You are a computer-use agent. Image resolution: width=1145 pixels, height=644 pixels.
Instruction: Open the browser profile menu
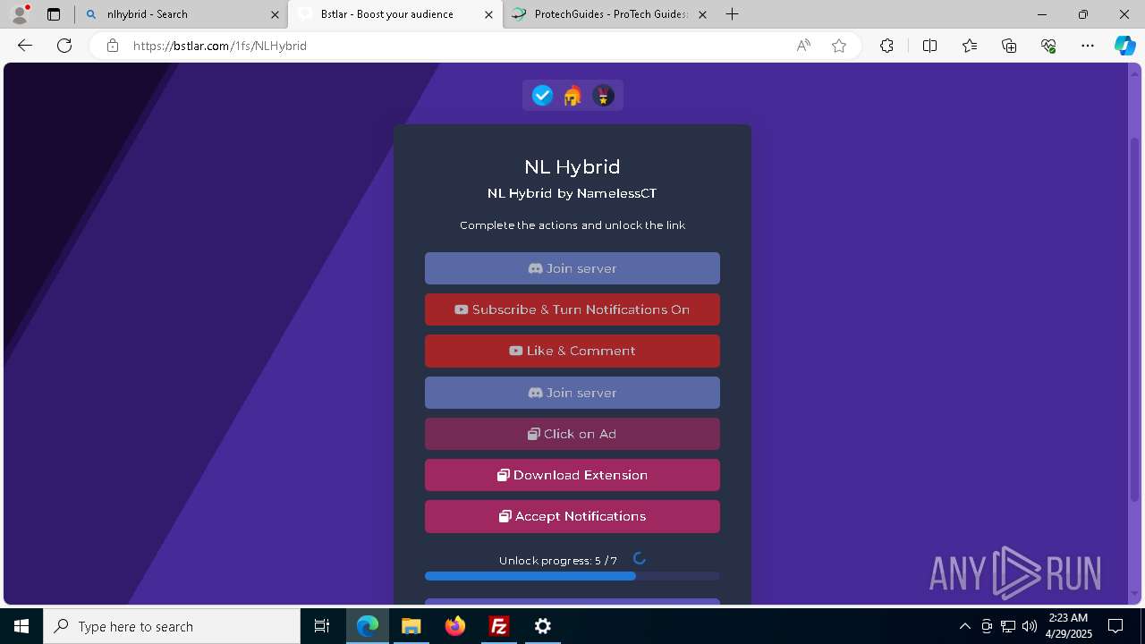coord(19,14)
